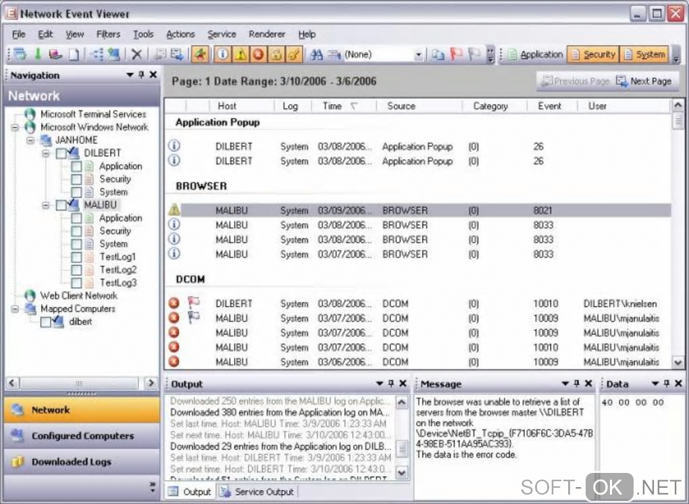Screen dimensions: 689x504
Task: Switch to the Output tab
Action: (190, 492)
